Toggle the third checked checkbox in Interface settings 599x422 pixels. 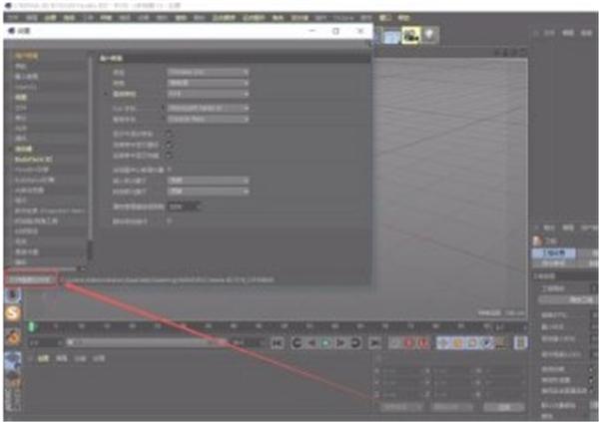tap(169, 156)
